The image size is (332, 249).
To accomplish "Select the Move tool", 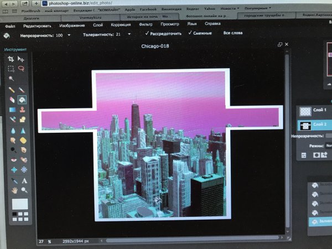I will (22, 58).
